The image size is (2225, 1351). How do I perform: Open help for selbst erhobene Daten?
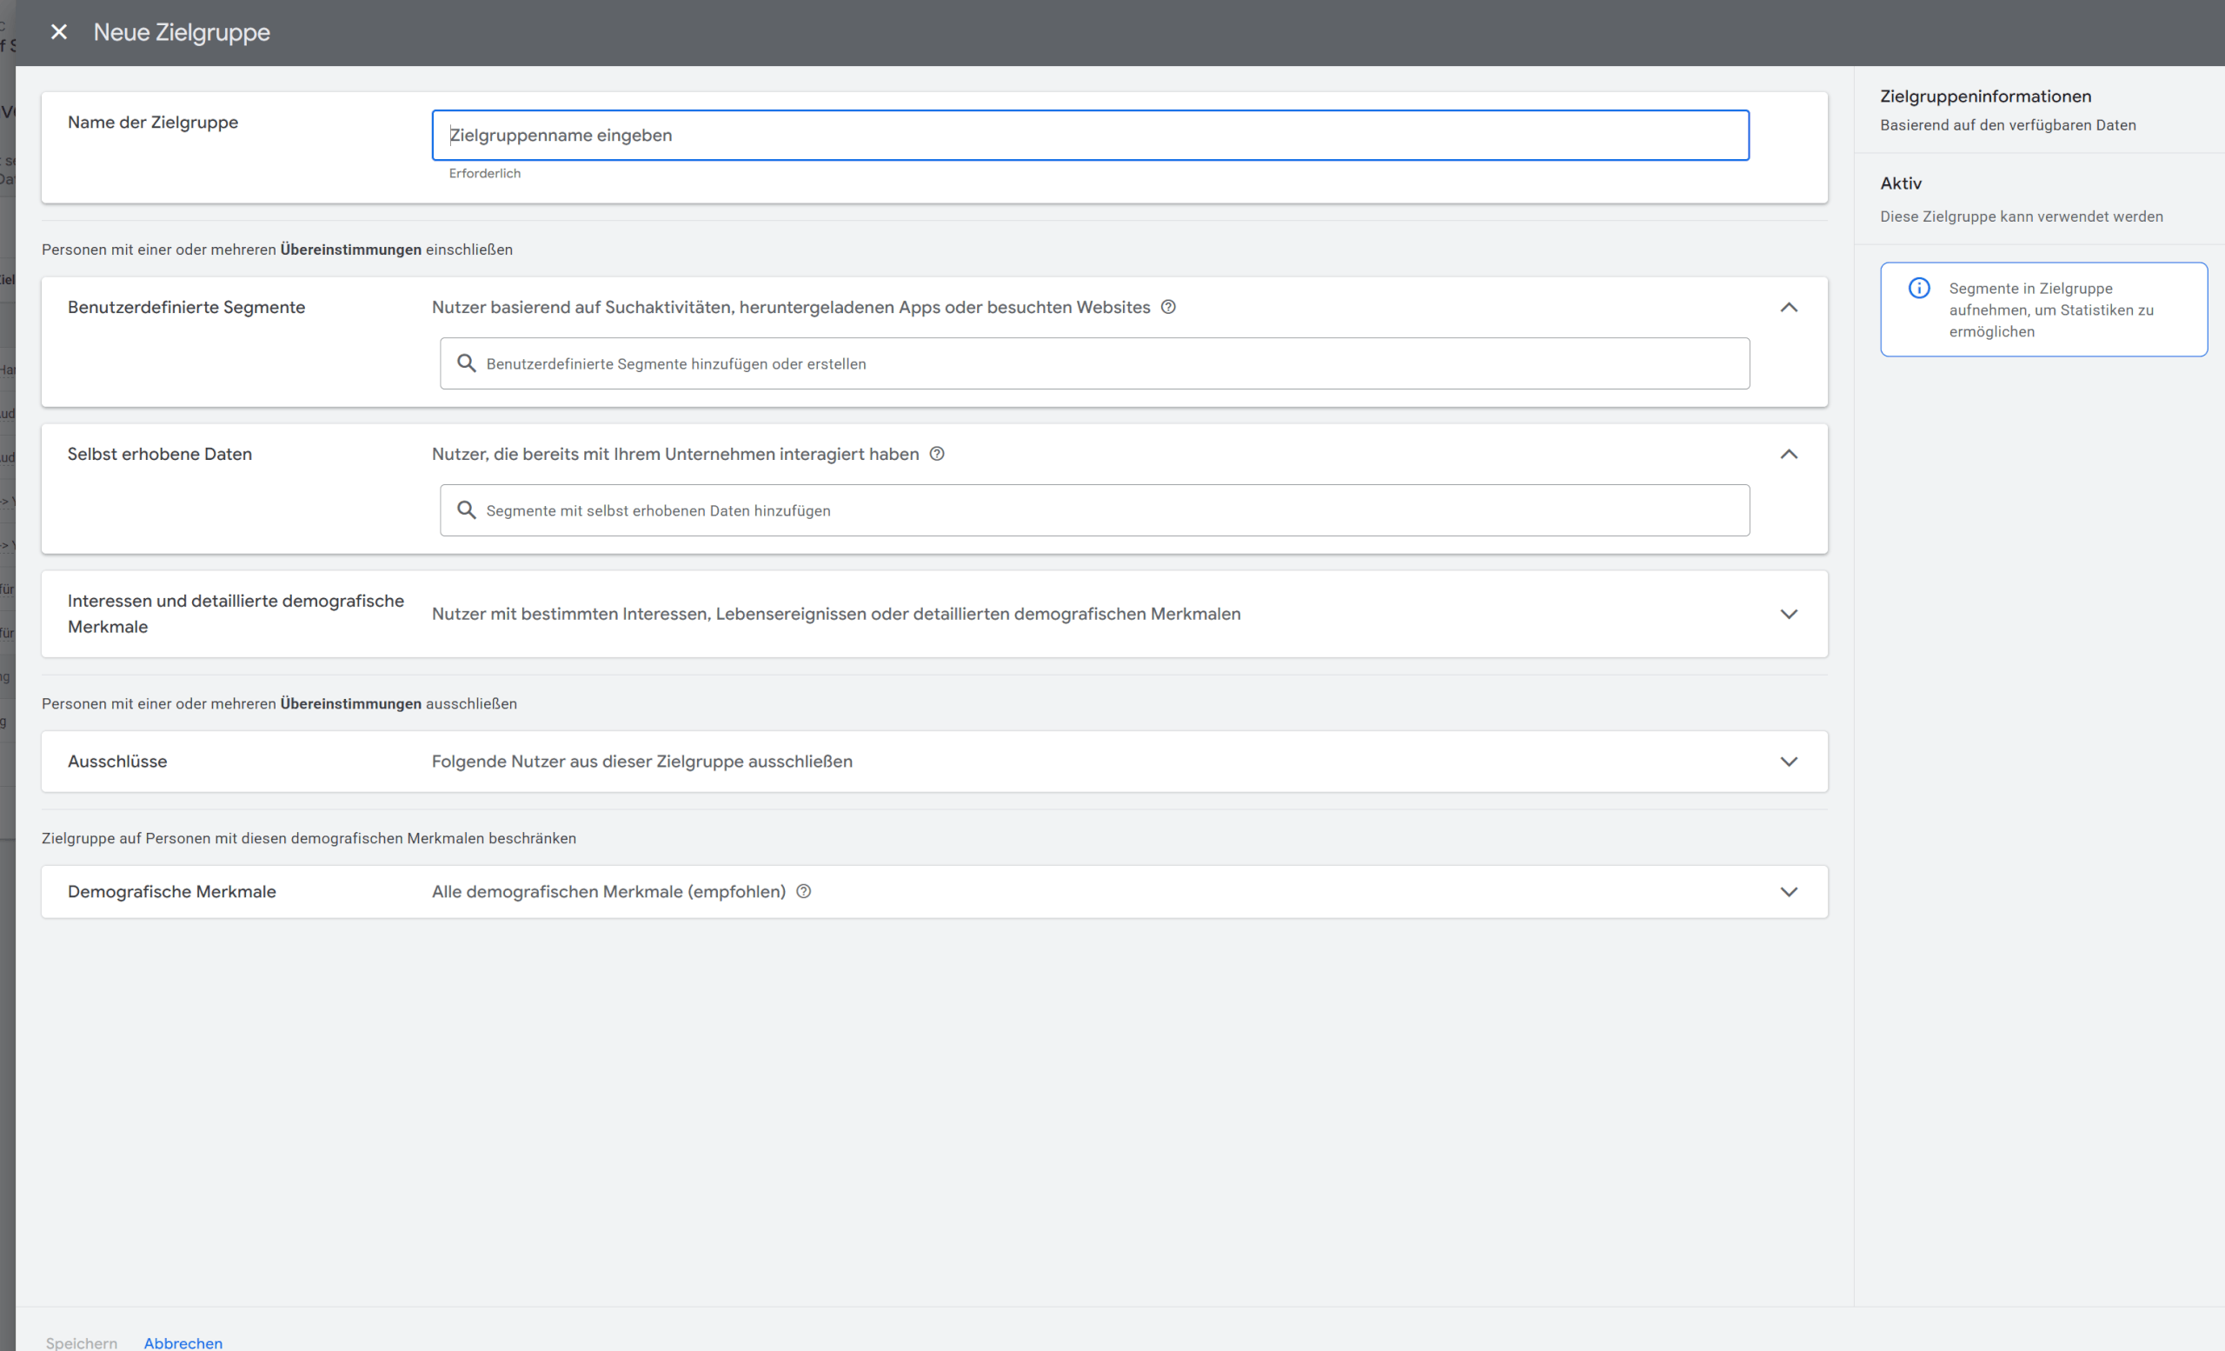coord(936,455)
